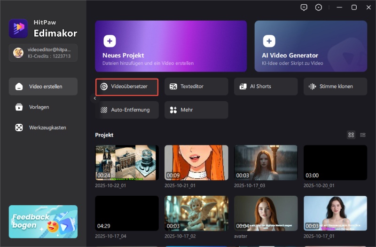Open the Werkzeugkasten section

tap(43, 127)
